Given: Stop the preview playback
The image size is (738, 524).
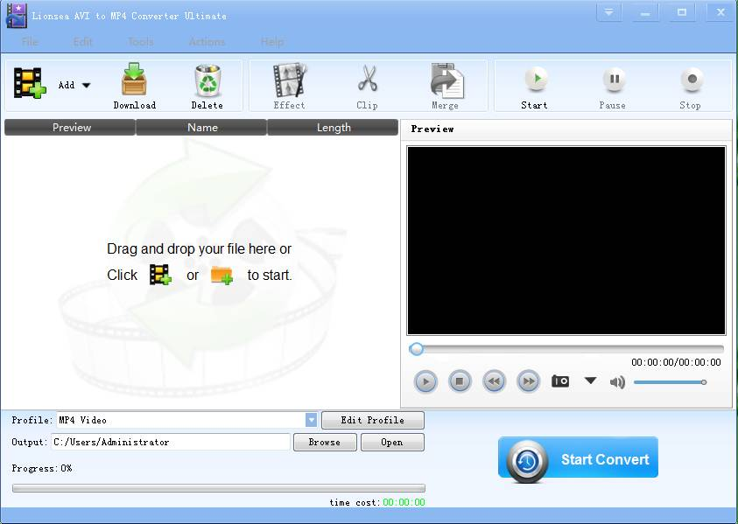Looking at the screenshot, I should pyautogui.click(x=460, y=381).
